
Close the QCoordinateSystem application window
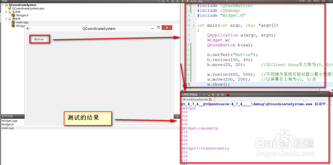tap(167, 28)
